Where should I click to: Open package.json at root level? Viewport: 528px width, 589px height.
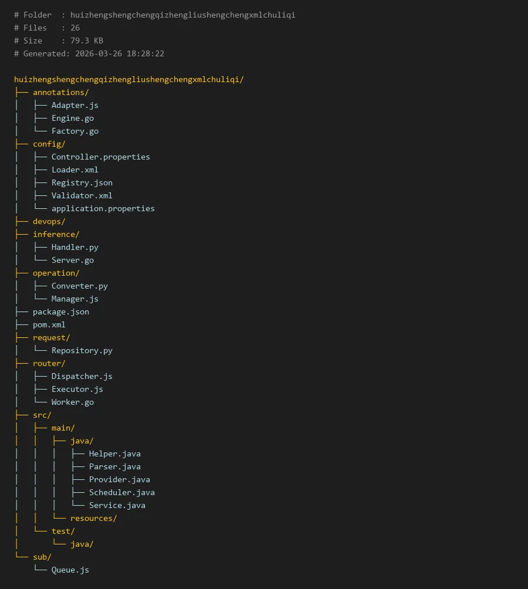pyautogui.click(x=60, y=312)
